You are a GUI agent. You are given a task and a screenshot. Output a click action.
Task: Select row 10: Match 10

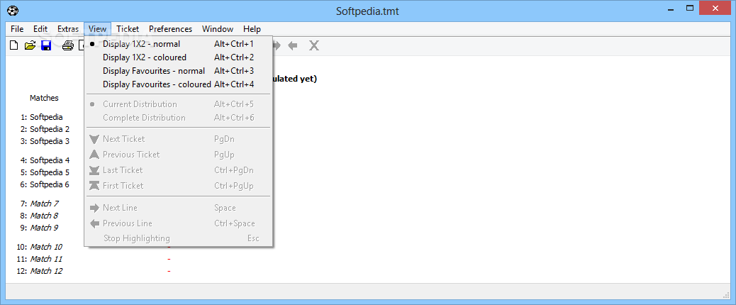click(40, 247)
